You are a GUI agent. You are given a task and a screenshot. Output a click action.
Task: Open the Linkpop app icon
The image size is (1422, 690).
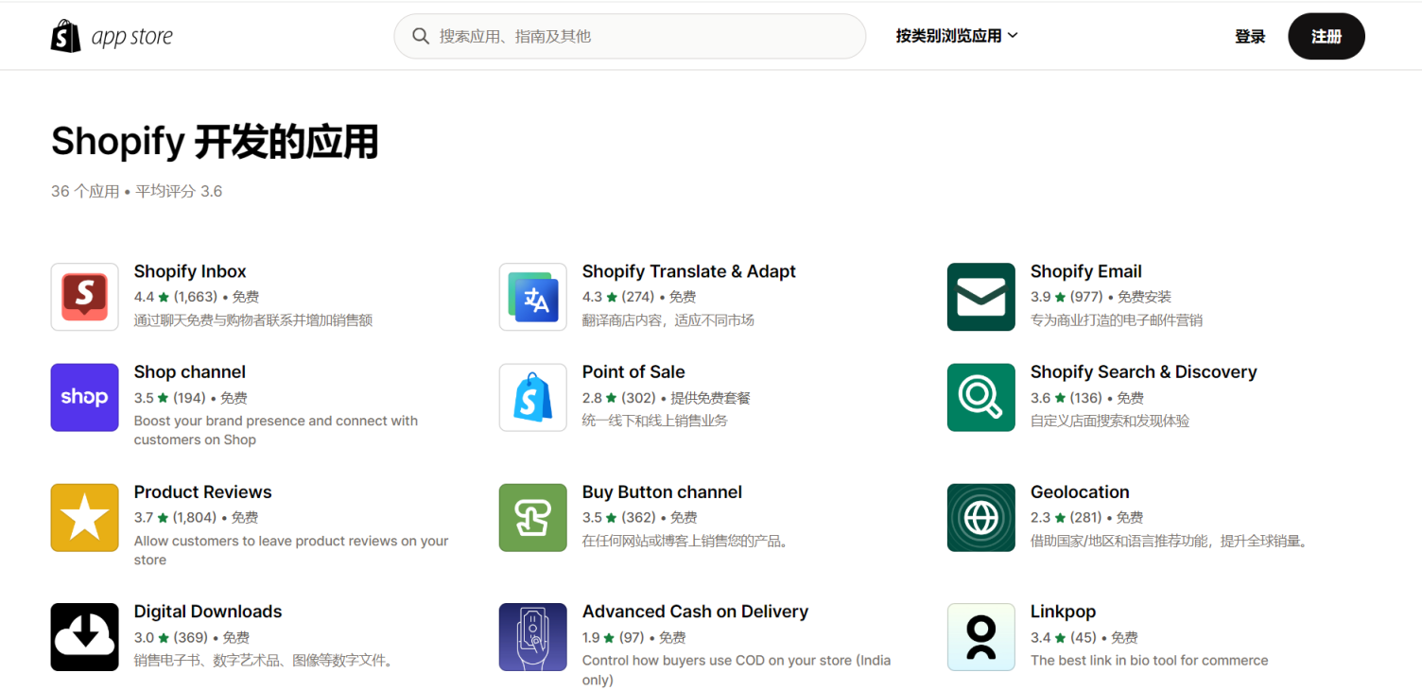[980, 636]
